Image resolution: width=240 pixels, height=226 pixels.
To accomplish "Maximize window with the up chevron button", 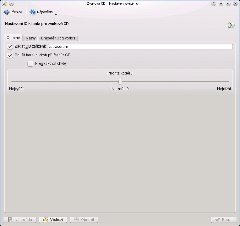I will point(228,4).
